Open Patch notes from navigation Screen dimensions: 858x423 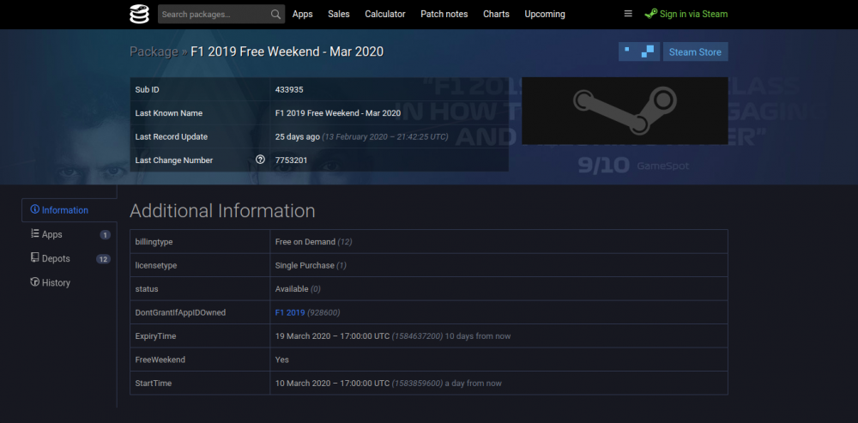444,15
